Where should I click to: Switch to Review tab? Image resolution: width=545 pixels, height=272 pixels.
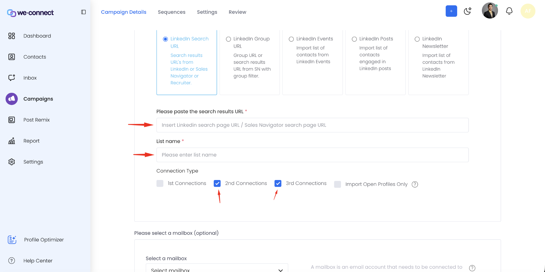(237, 12)
